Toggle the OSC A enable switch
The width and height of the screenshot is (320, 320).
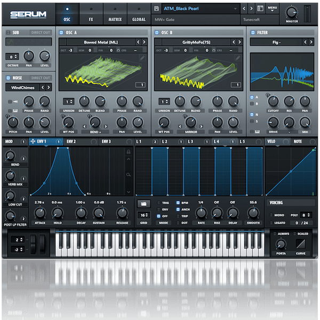pyautogui.click(x=61, y=33)
